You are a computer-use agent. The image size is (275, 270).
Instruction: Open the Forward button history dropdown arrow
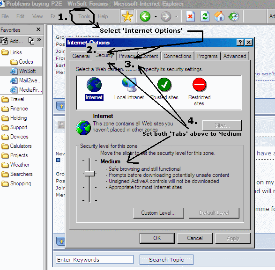[x=177, y=17]
